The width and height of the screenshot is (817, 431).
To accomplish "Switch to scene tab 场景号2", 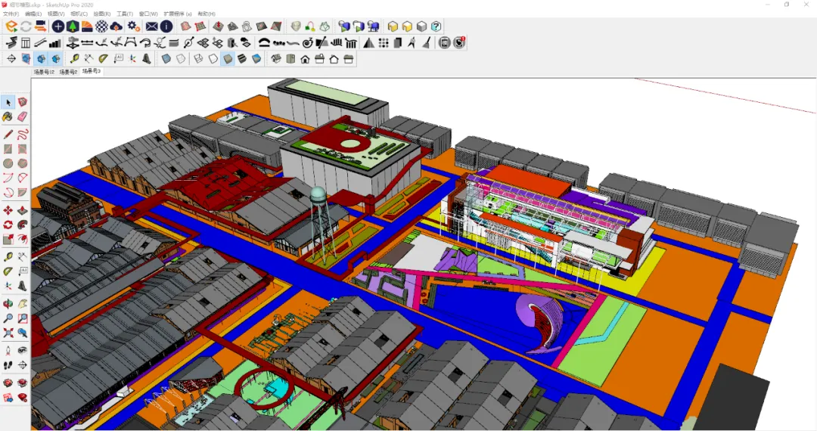I will [x=68, y=73].
